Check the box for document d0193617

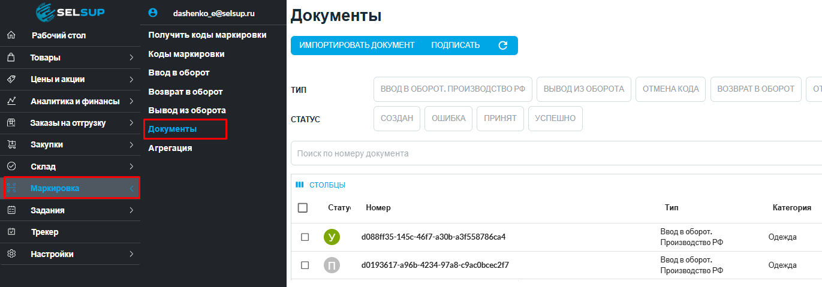click(x=305, y=265)
